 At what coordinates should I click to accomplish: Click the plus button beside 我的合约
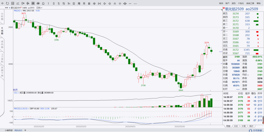click(25, 130)
